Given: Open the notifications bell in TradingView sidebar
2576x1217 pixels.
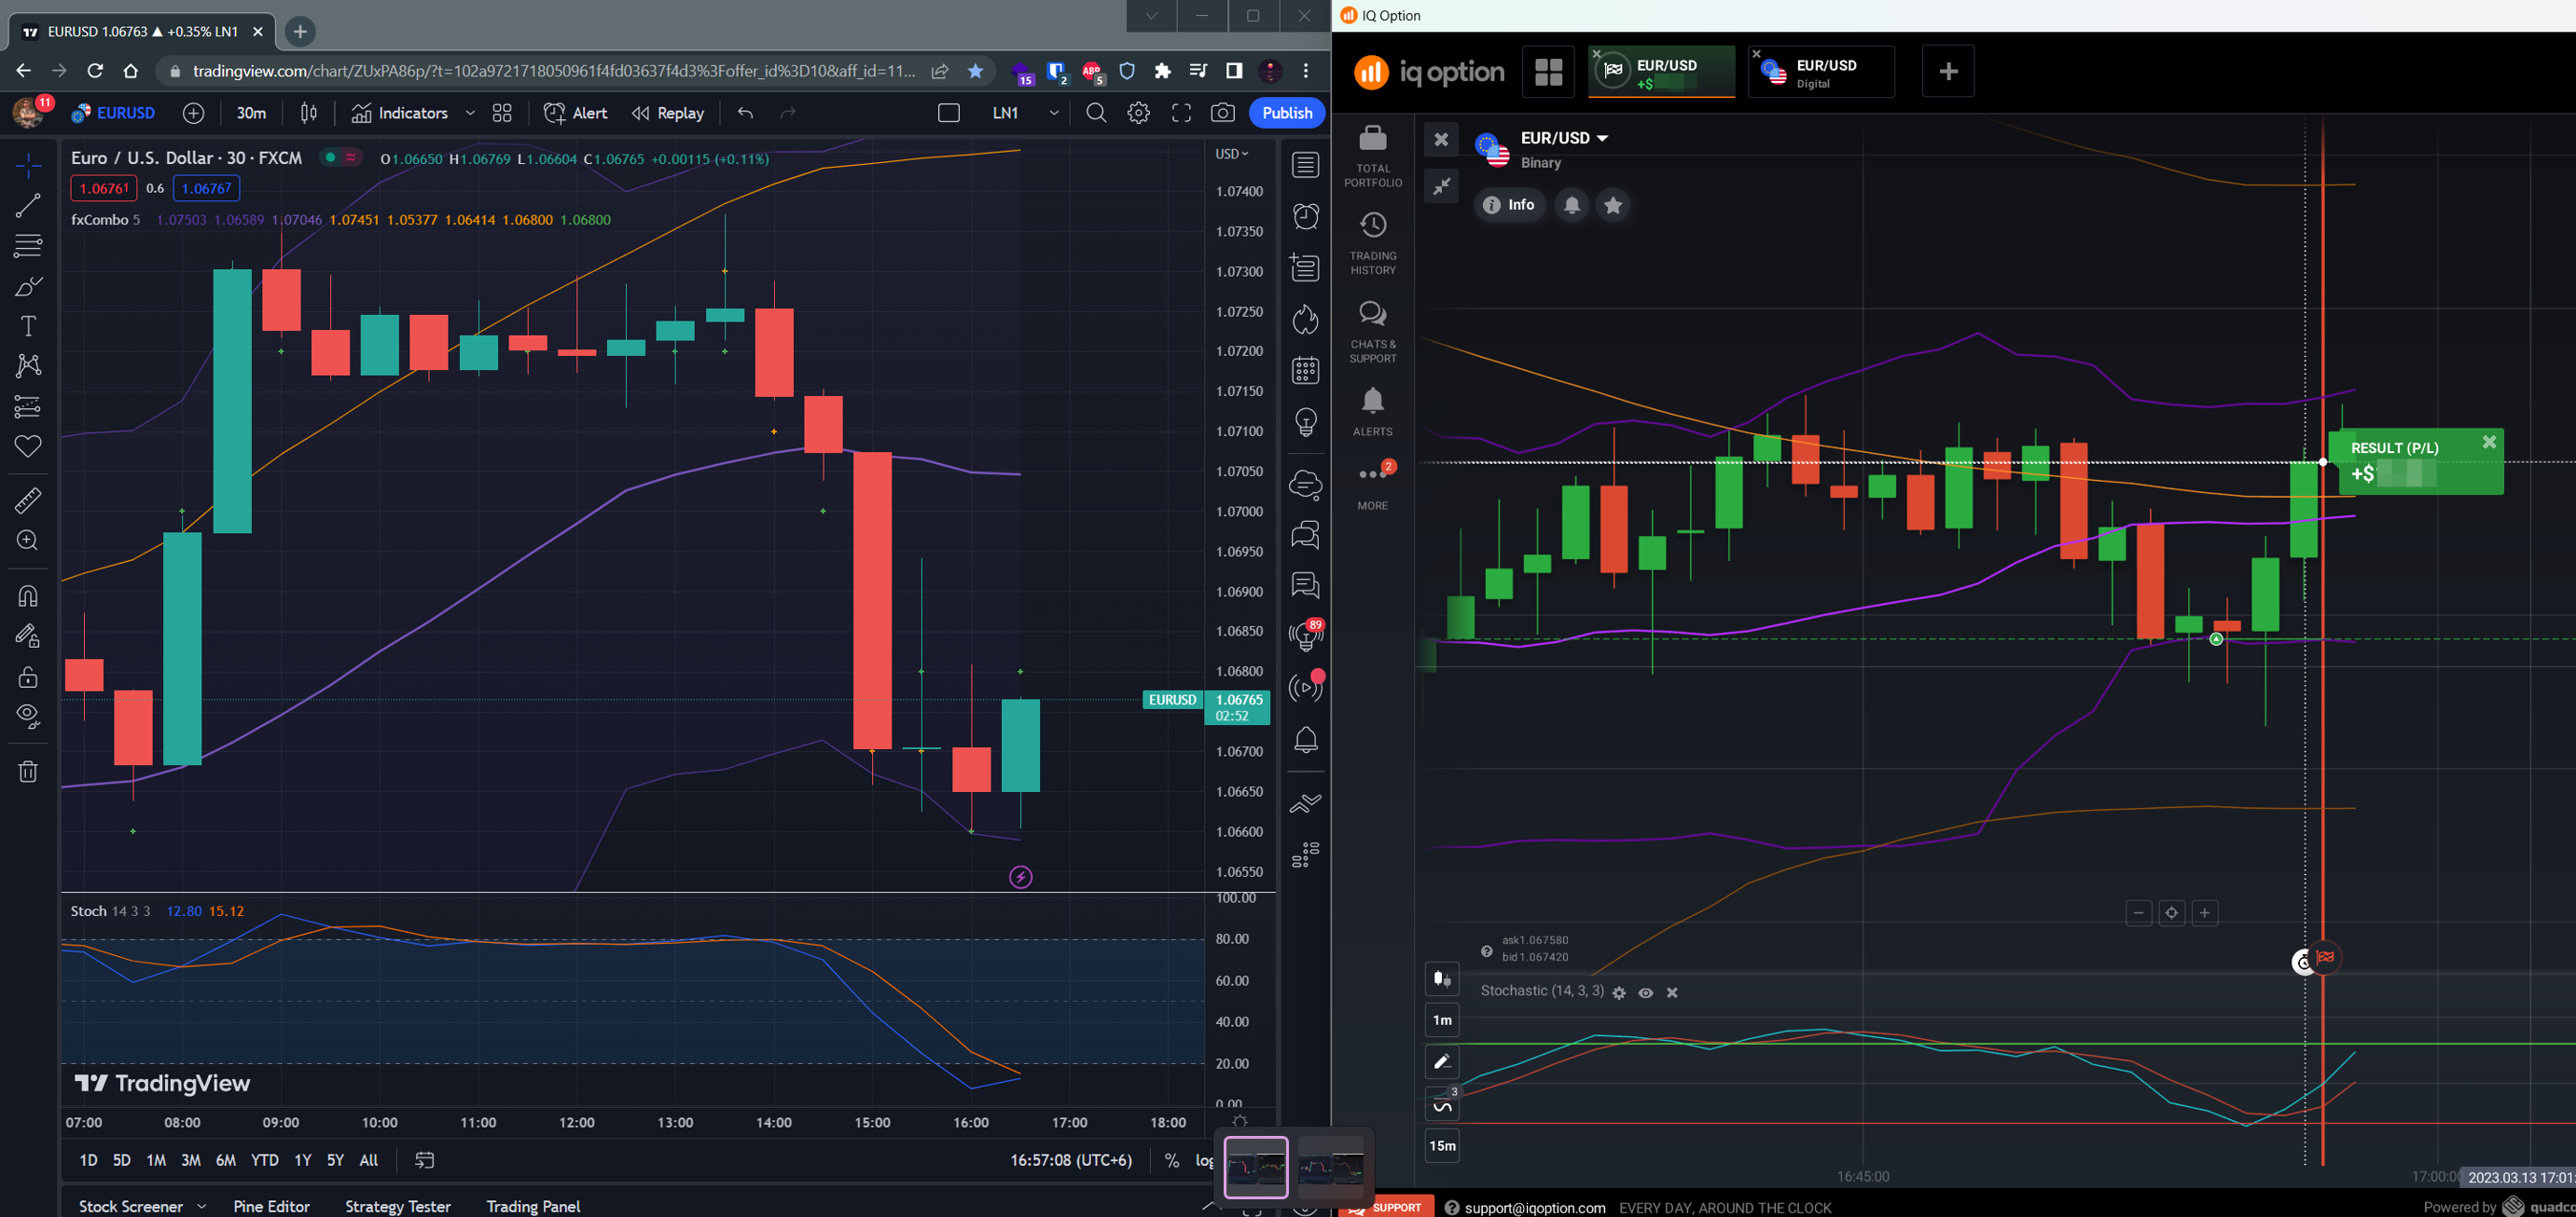Looking at the screenshot, I should pos(1305,741).
